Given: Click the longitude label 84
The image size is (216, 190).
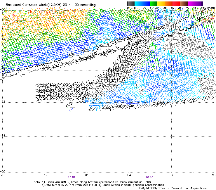Looking at the screenshot, I should pyautogui.click(x=129, y=175).
